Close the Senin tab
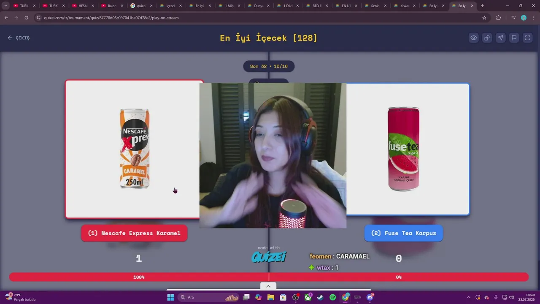The height and width of the screenshot is (304, 540). [385, 6]
